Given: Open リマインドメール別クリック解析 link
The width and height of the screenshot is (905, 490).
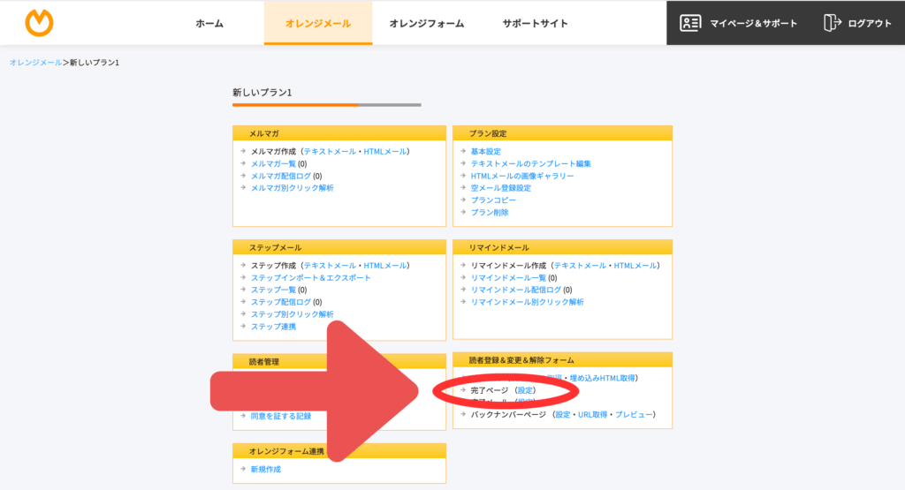Looking at the screenshot, I should click(x=527, y=302).
